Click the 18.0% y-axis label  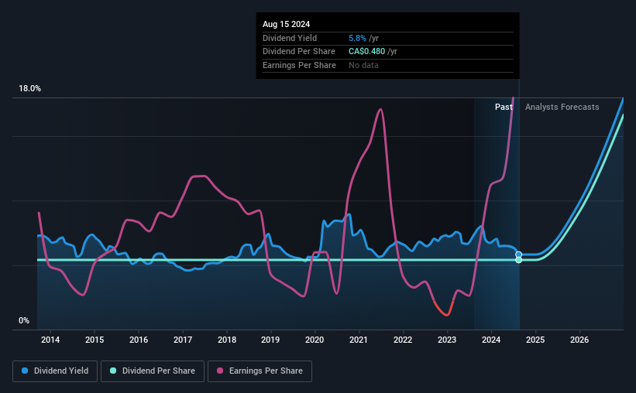point(29,88)
